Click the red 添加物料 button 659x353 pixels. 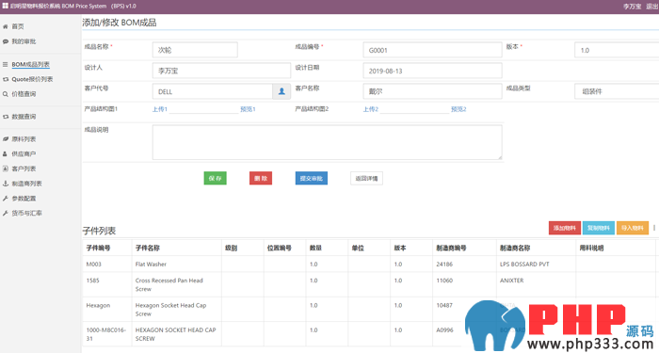[565, 228]
